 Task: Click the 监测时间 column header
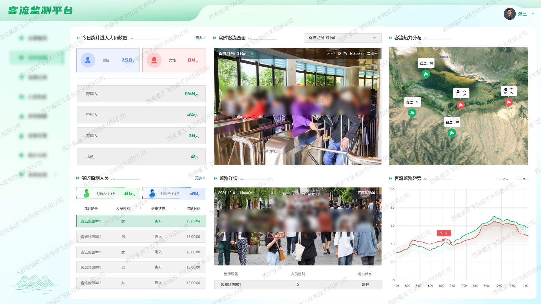pyautogui.click(x=193, y=209)
